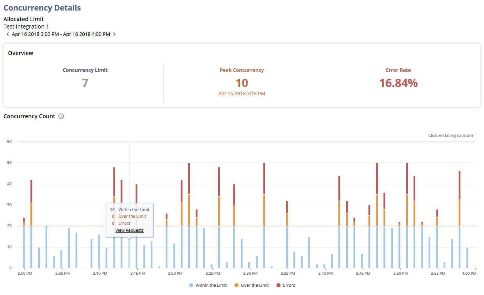484x295 pixels.
Task: Click the 3:30 PM axis label
Action: click(x=251, y=274)
